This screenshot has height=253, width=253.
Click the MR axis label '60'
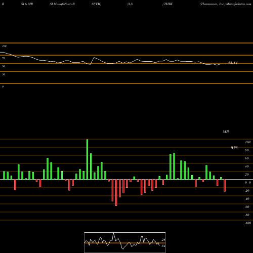point(247,158)
